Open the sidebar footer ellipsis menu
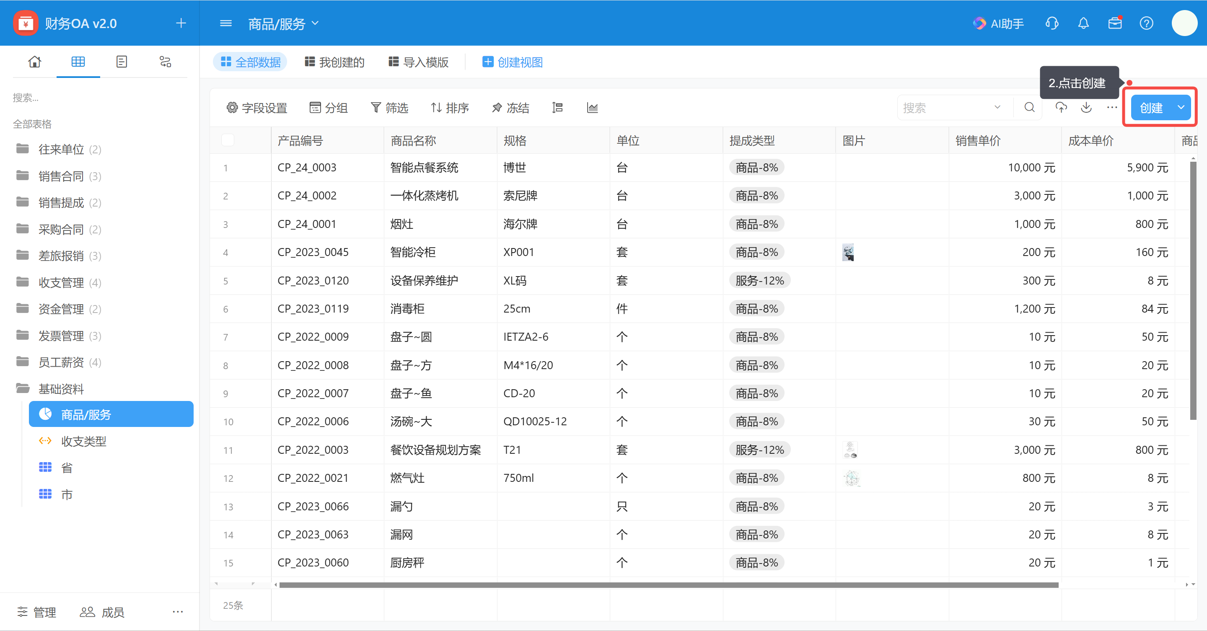Image resolution: width=1207 pixels, height=631 pixels. 178,612
